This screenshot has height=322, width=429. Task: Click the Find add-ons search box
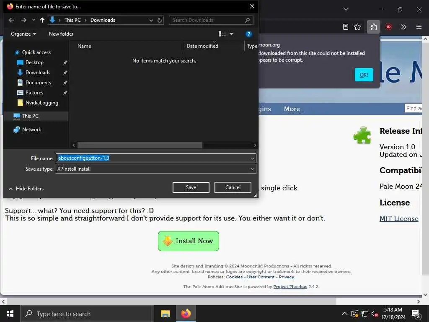pyautogui.click(x=413, y=109)
